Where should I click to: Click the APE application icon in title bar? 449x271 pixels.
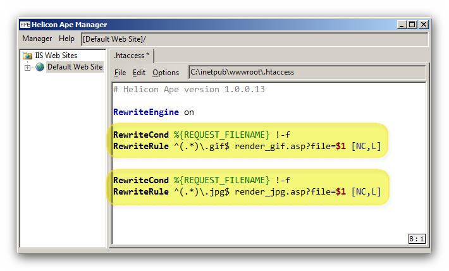(25, 25)
